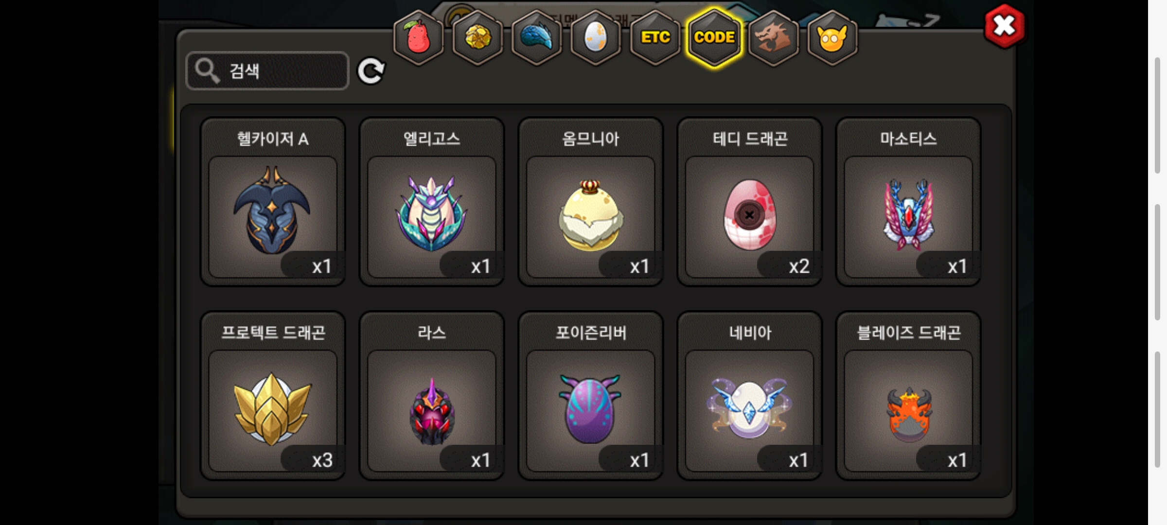Open the 마소티스 winged egg item
The width and height of the screenshot is (1167, 525).
[908, 202]
